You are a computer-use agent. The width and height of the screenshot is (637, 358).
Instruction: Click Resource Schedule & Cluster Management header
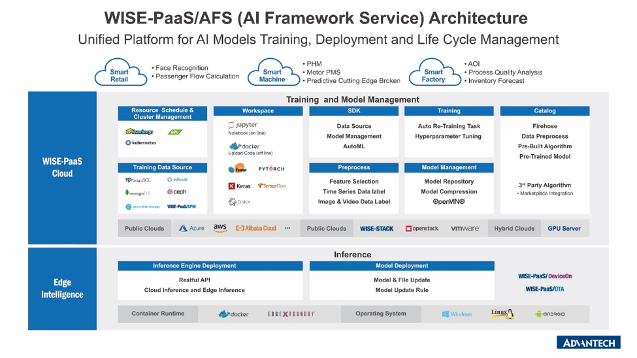pyautogui.click(x=163, y=114)
